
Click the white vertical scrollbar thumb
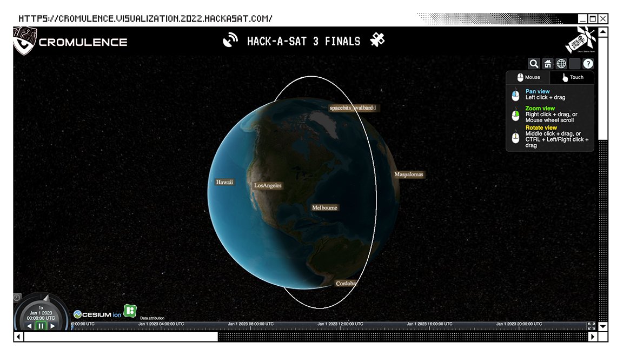(x=603, y=89)
